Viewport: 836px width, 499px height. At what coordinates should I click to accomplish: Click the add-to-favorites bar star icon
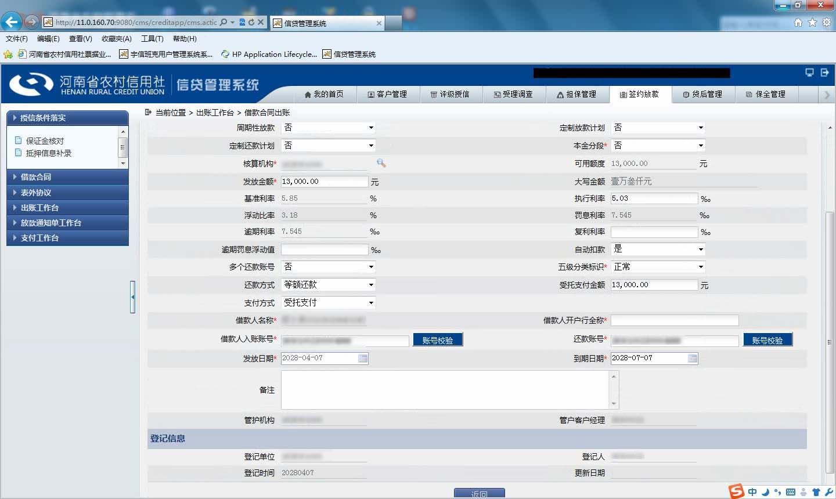pos(8,54)
